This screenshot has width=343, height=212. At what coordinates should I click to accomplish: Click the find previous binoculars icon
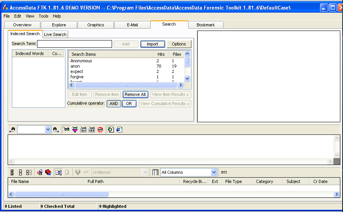(12, 129)
